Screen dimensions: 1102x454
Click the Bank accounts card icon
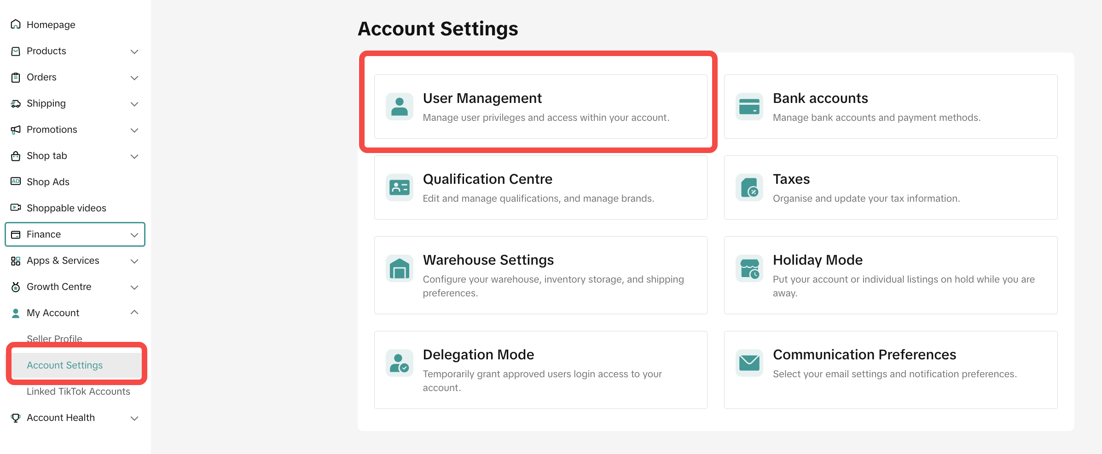pyautogui.click(x=749, y=107)
